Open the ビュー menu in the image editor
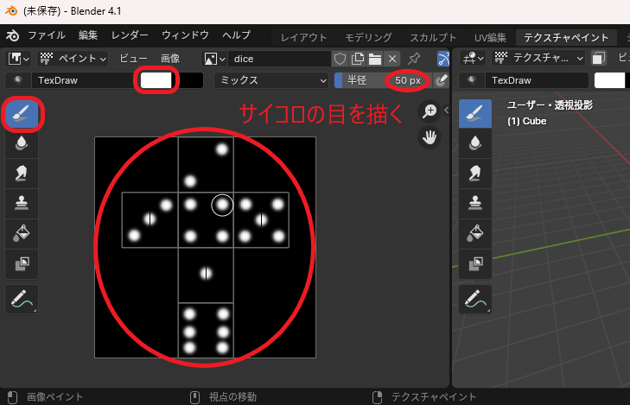The height and width of the screenshot is (405, 630). pos(133,59)
